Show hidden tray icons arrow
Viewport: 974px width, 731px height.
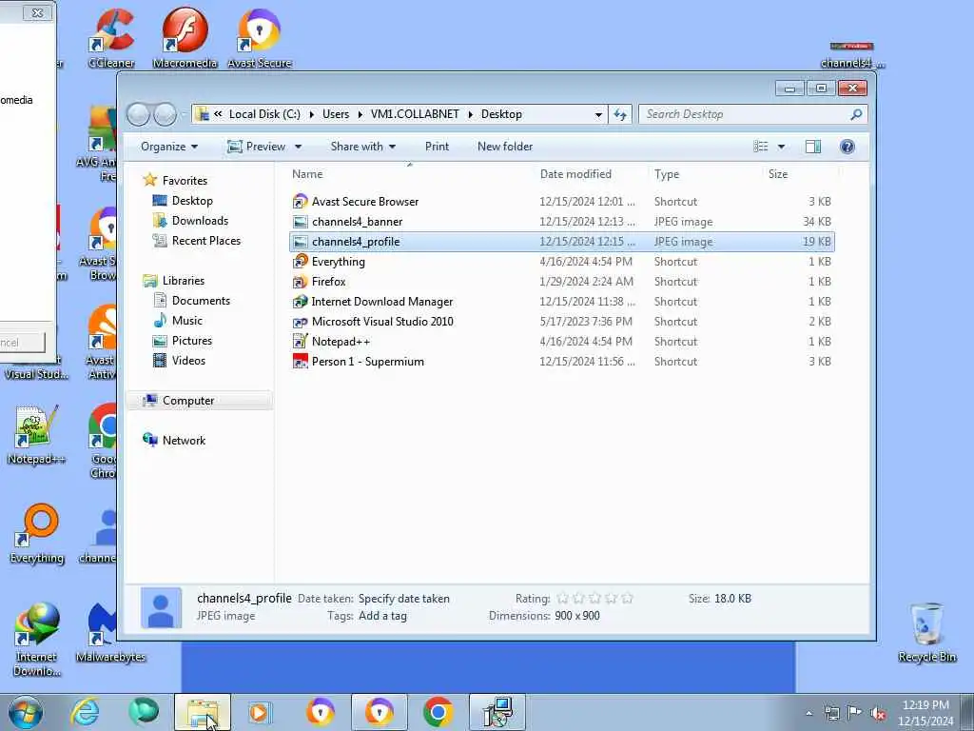(808, 714)
